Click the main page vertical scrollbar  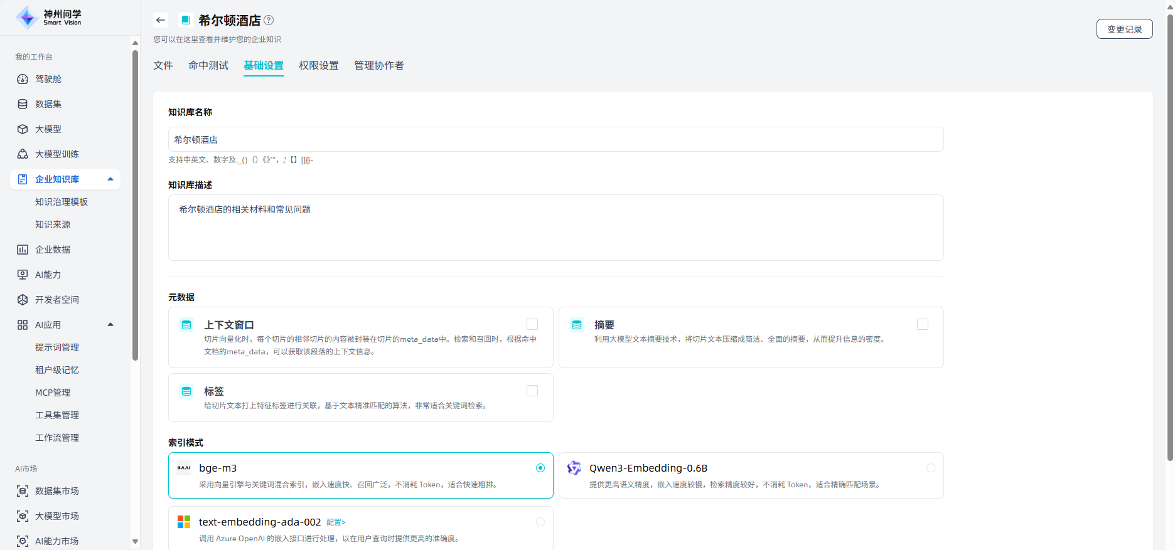[x=1170, y=238]
